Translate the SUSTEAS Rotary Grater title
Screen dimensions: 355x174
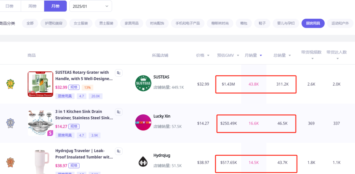(119, 73)
